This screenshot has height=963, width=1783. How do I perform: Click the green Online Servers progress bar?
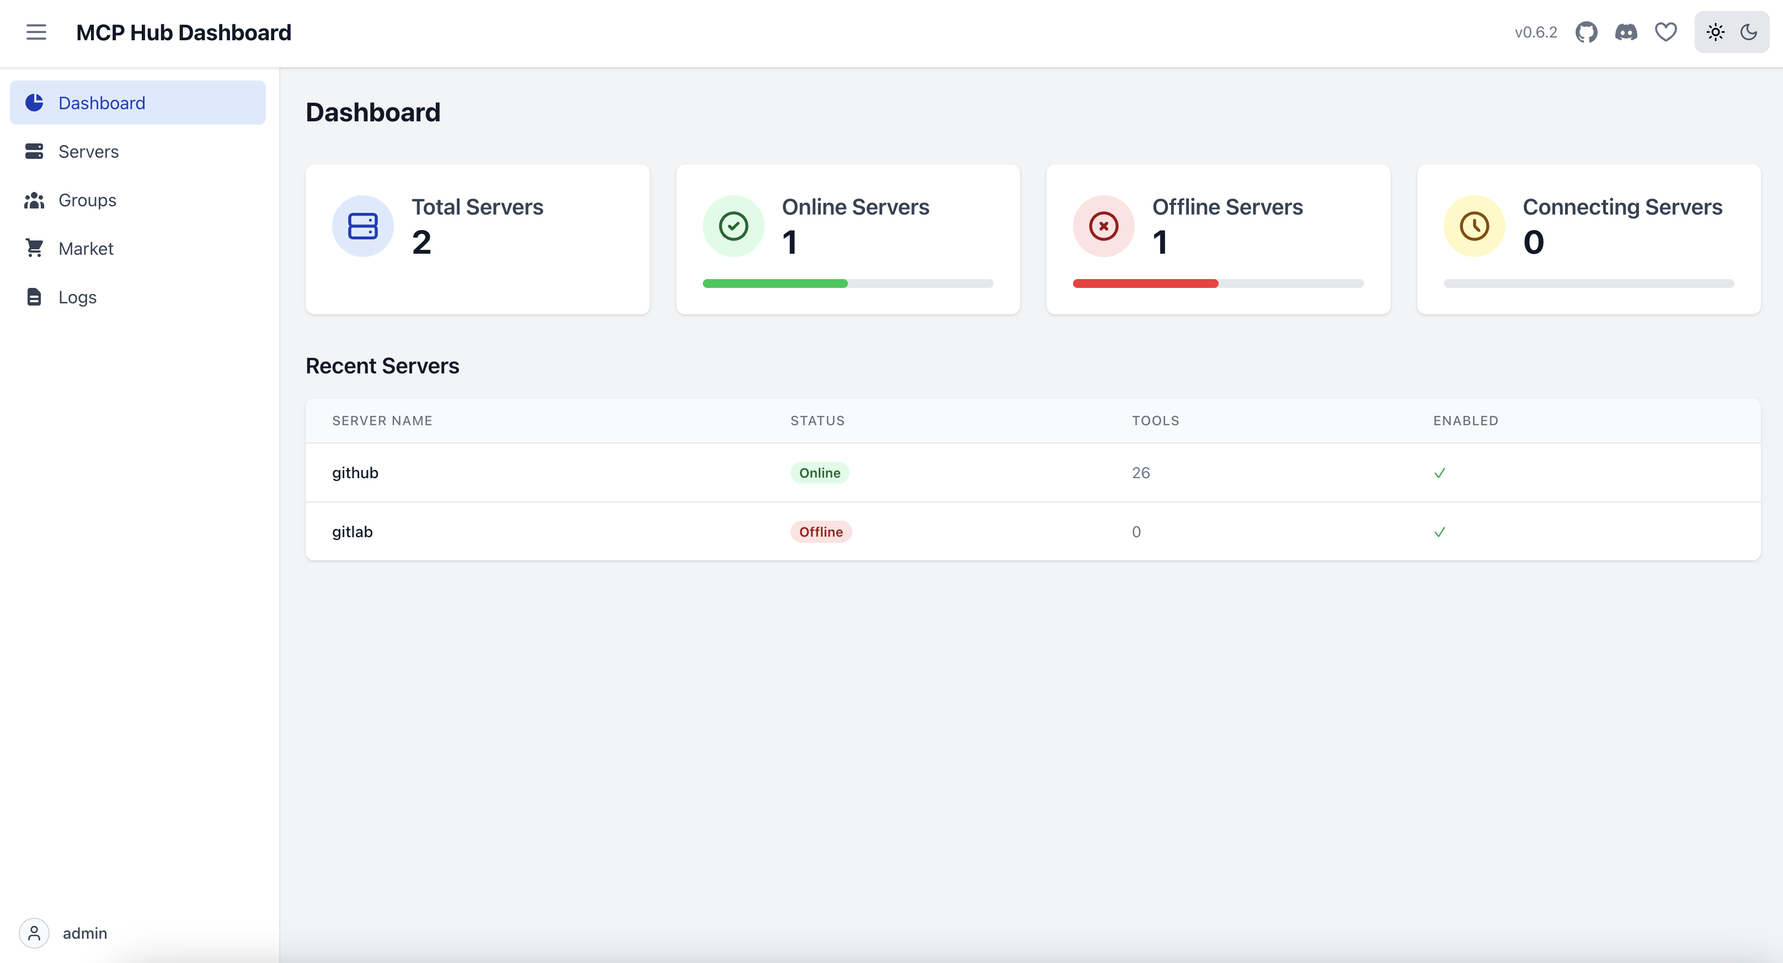pos(775,283)
